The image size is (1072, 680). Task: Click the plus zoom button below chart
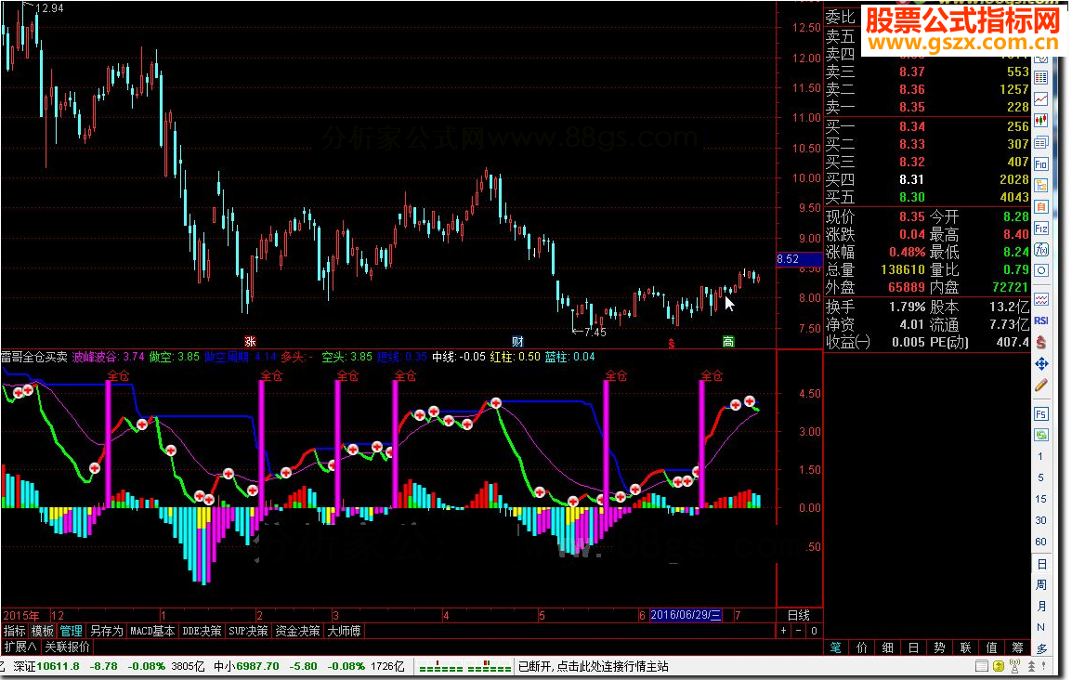[783, 631]
